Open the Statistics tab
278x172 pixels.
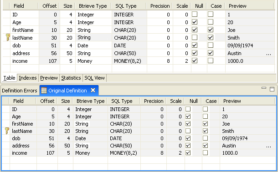tap(71, 78)
